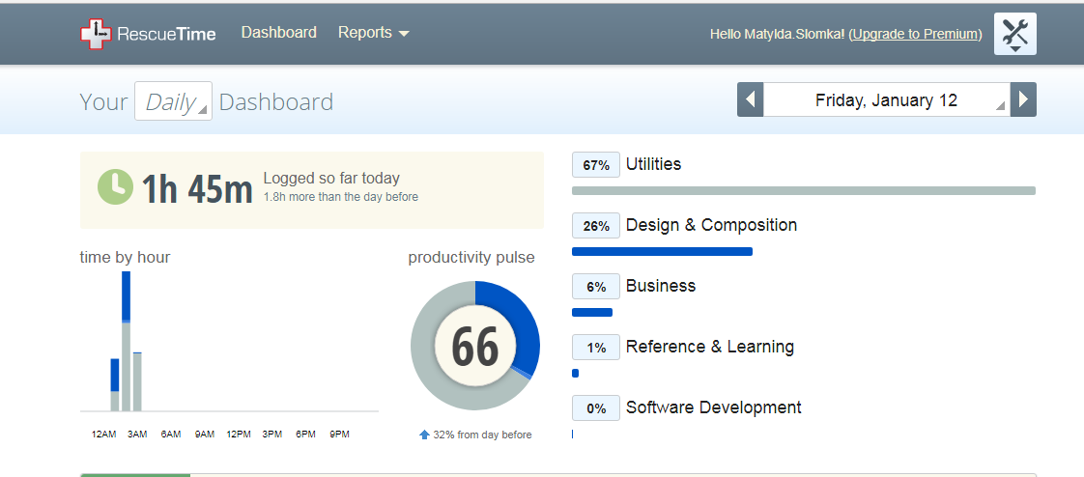Open the Dashboard menu item
1084x477 pixels.
coord(278,33)
